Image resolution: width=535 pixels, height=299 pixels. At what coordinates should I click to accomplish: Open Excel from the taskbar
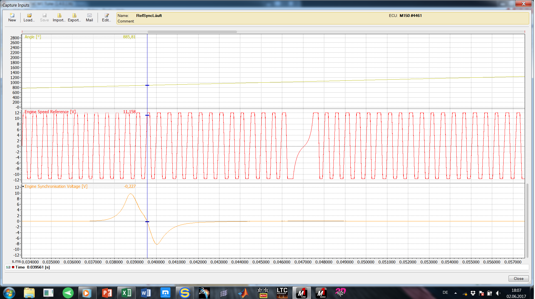coord(127,293)
